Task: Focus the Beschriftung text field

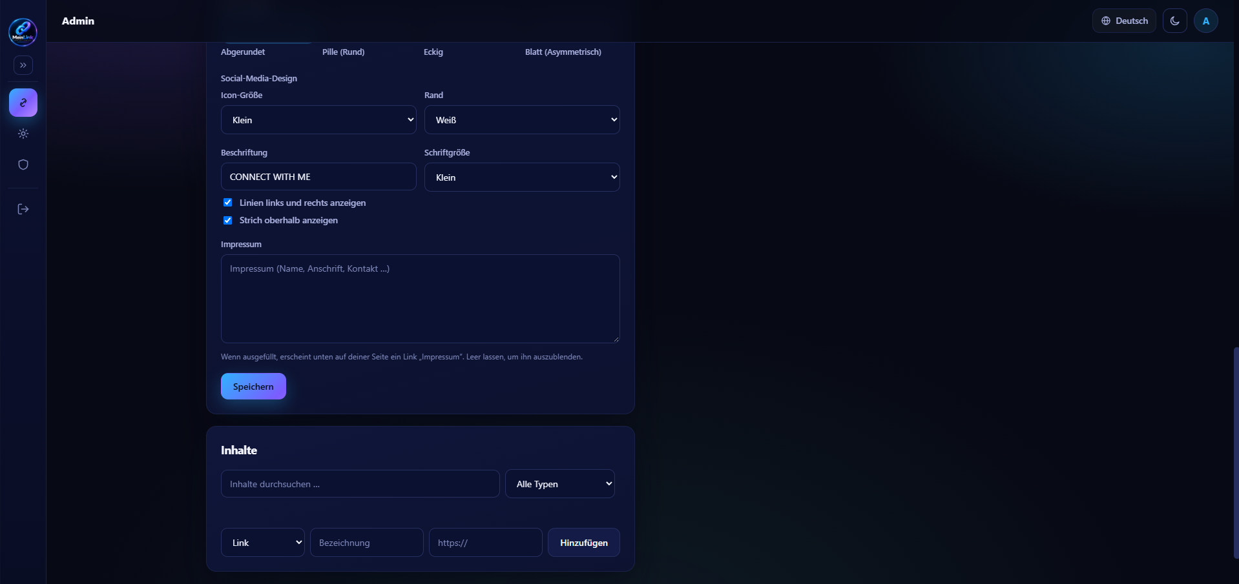Action: (x=318, y=177)
